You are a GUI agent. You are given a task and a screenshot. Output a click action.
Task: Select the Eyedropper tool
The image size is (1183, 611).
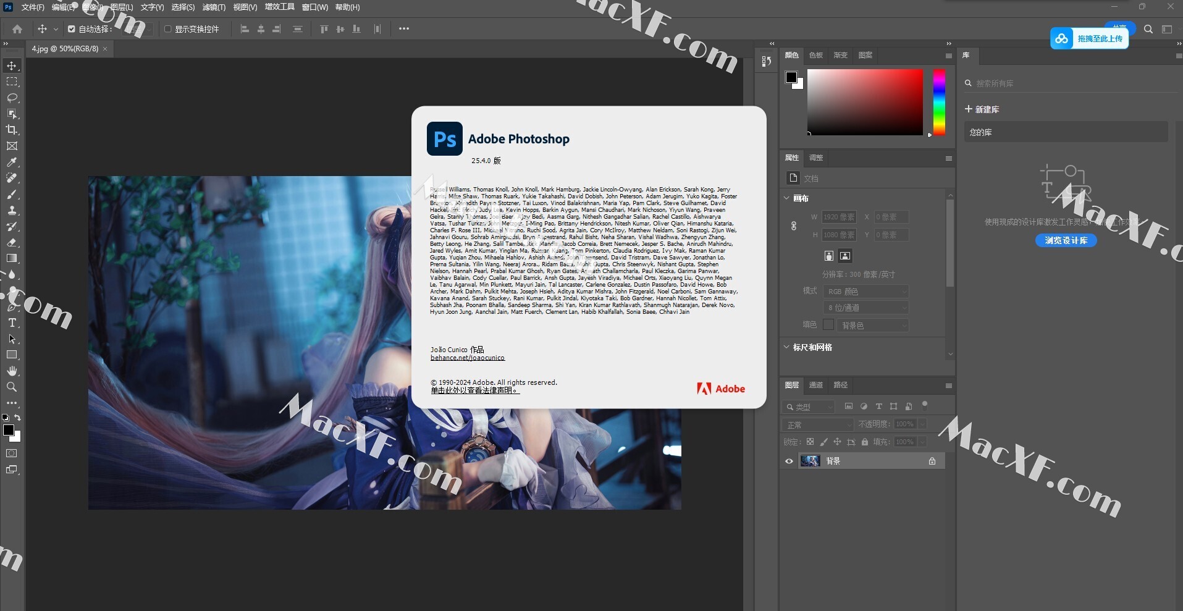click(x=12, y=162)
